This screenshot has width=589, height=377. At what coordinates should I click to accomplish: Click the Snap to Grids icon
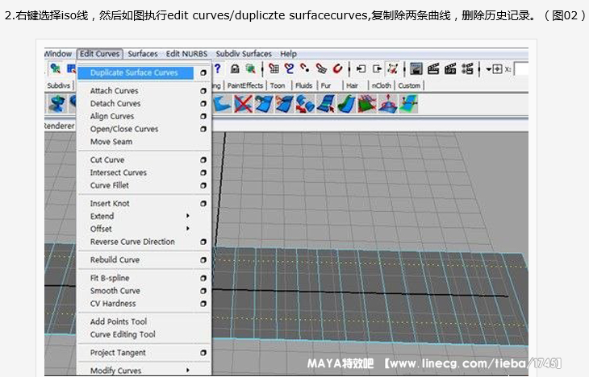click(x=274, y=69)
